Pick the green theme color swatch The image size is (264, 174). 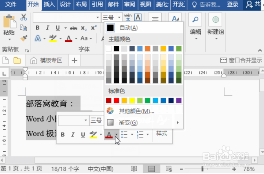click(x=179, y=49)
